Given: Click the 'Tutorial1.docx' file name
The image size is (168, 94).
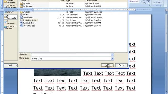Looking at the screenshot, I should click(x=29, y=23).
